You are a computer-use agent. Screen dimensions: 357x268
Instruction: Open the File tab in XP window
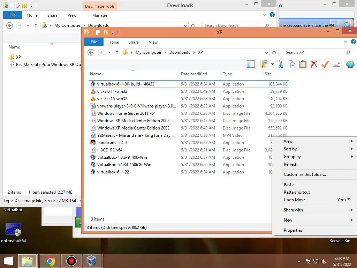pyautogui.click(x=94, y=42)
